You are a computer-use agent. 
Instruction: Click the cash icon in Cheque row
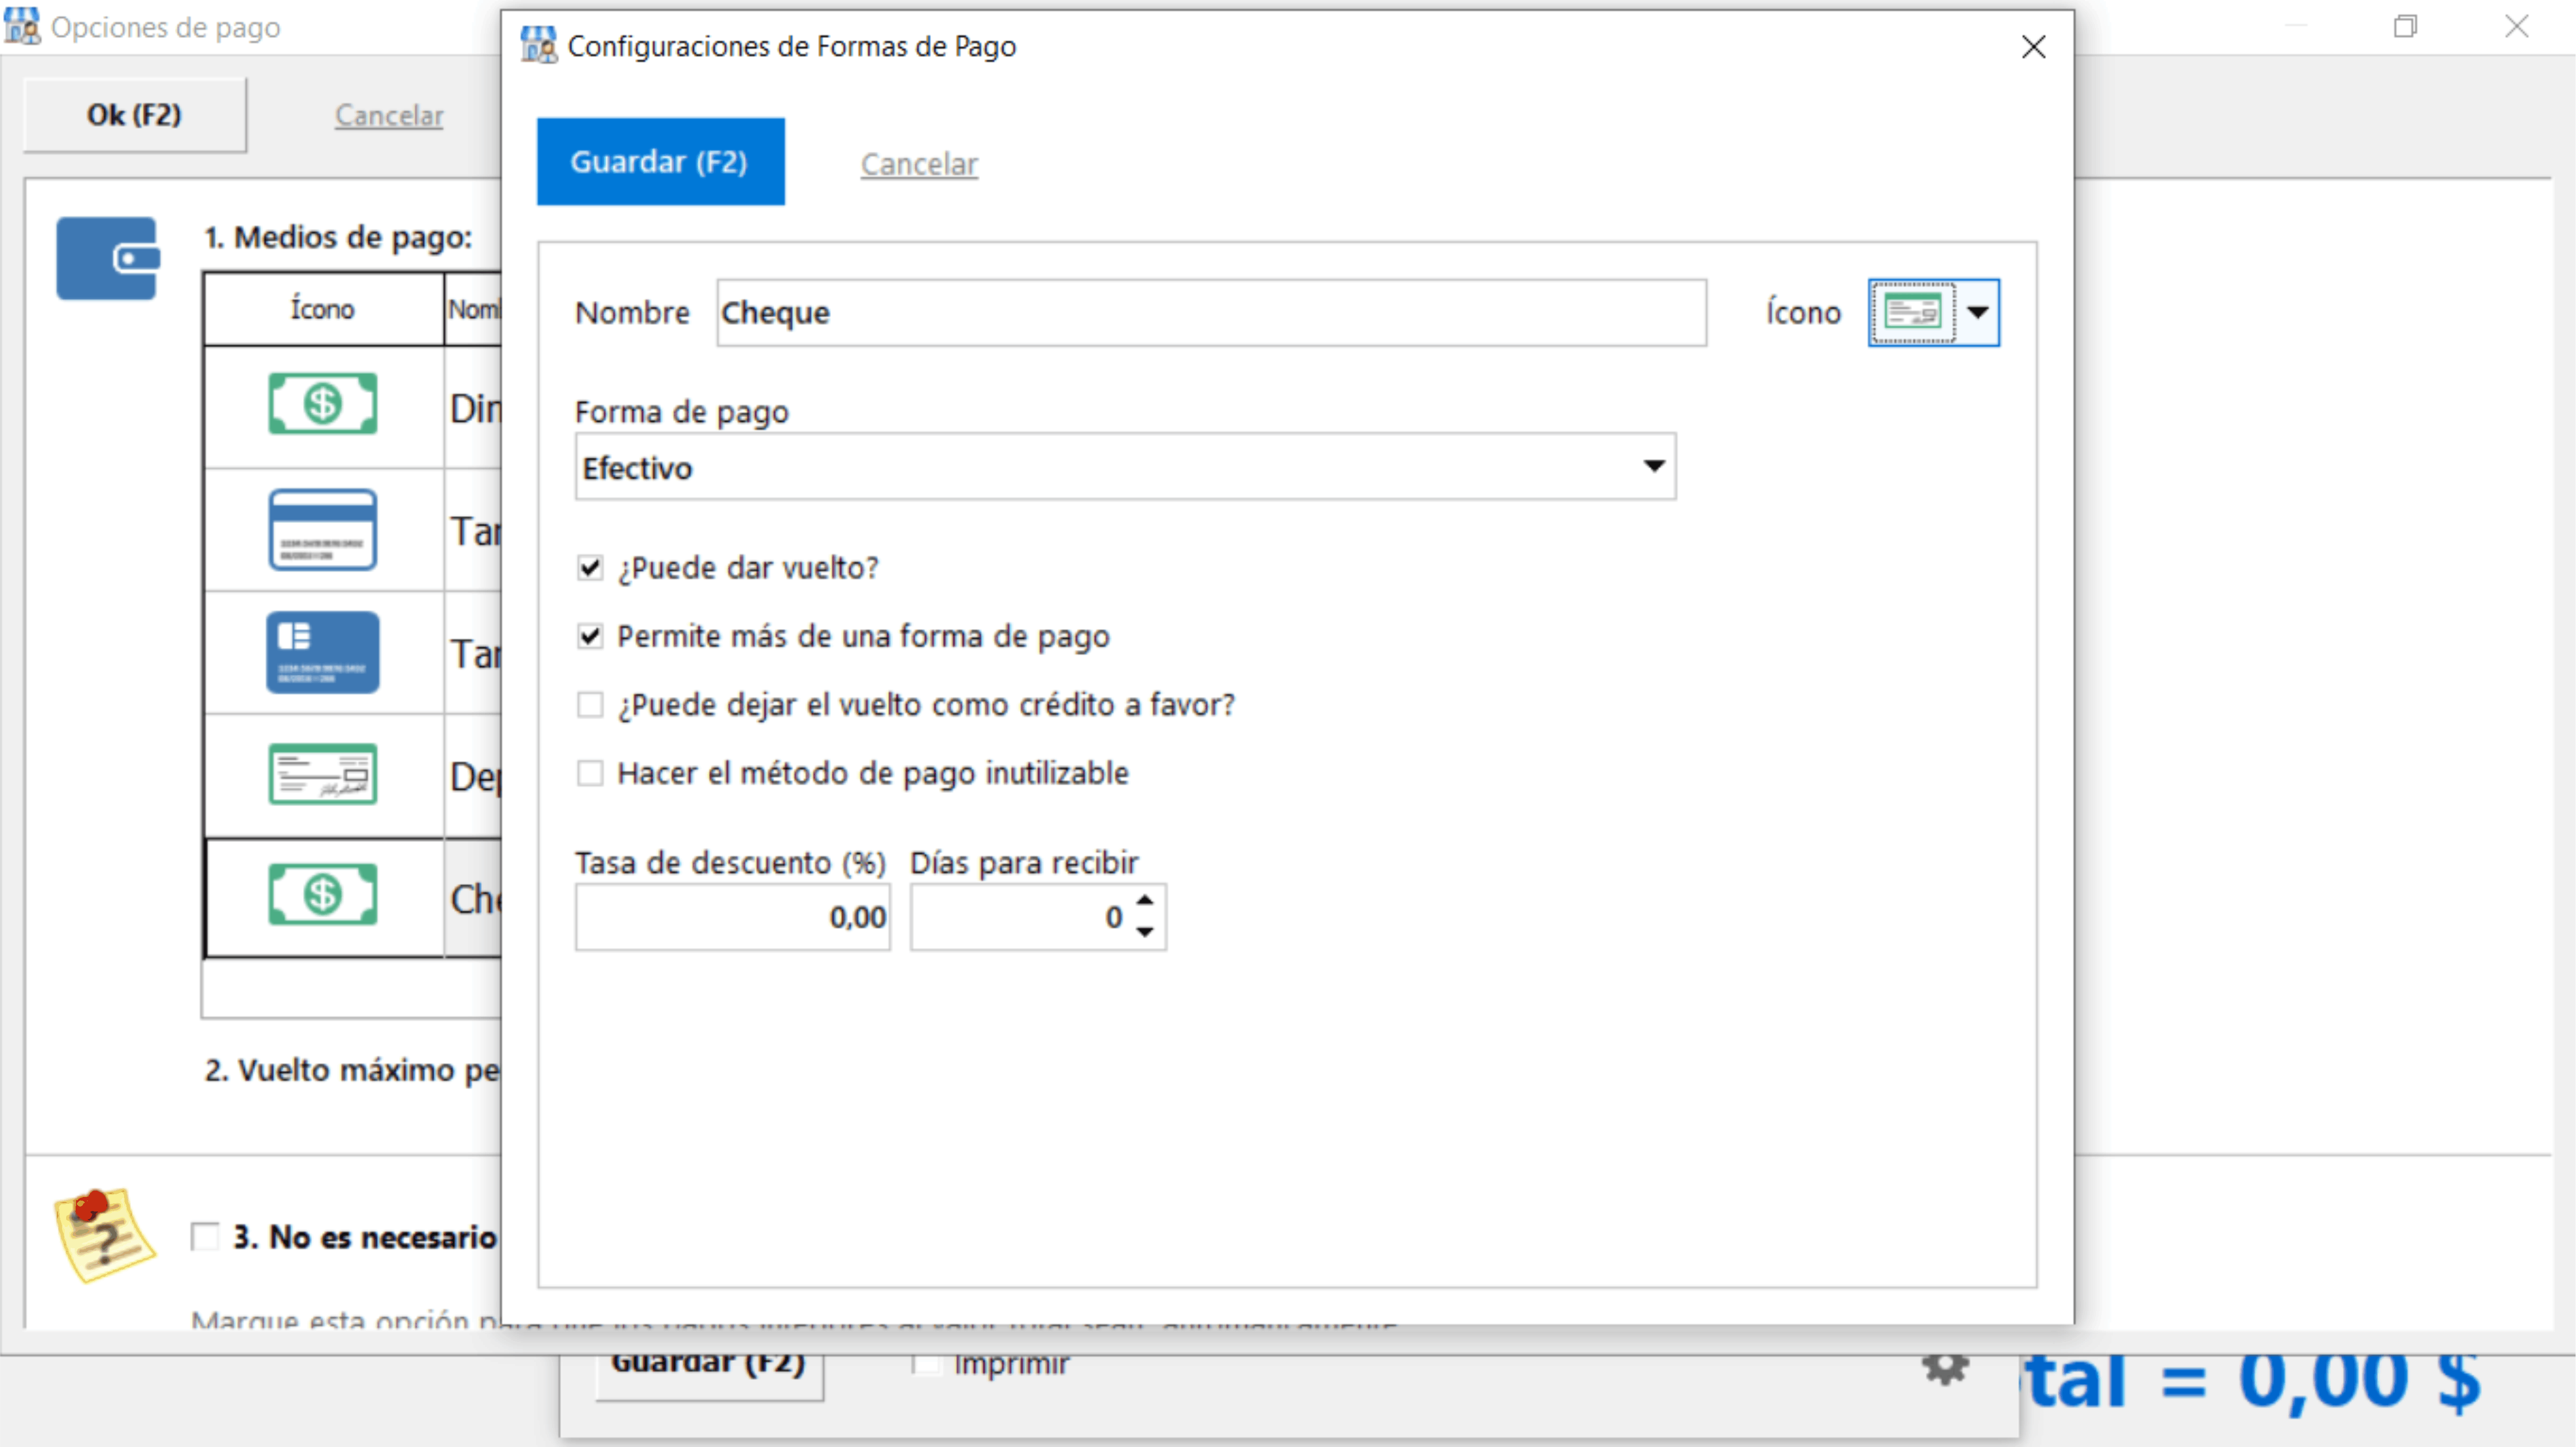(x=322, y=895)
